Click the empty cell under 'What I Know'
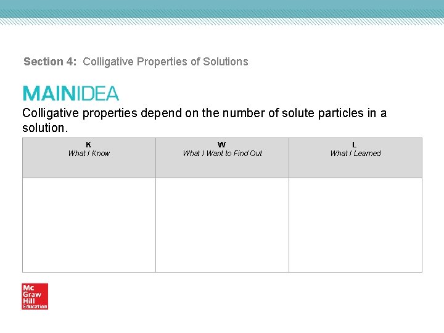 [89, 225]
